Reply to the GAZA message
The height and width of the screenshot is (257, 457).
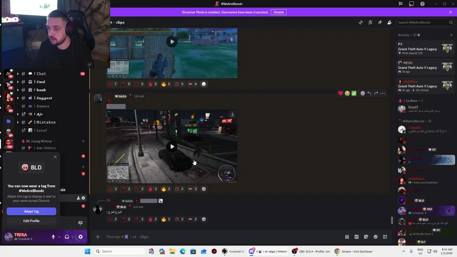[x=369, y=94]
